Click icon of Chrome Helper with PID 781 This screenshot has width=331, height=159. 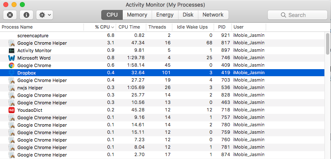pyautogui.click(x=12, y=147)
